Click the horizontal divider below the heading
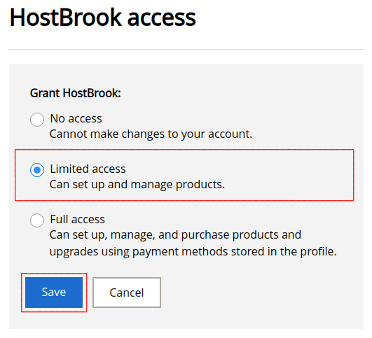372x338 pixels. [186, 49]
